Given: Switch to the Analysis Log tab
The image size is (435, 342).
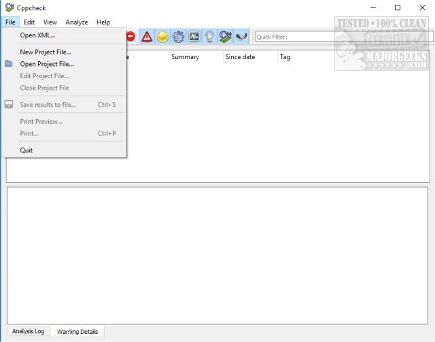Looking at the screenshot, I should point(28,331).
